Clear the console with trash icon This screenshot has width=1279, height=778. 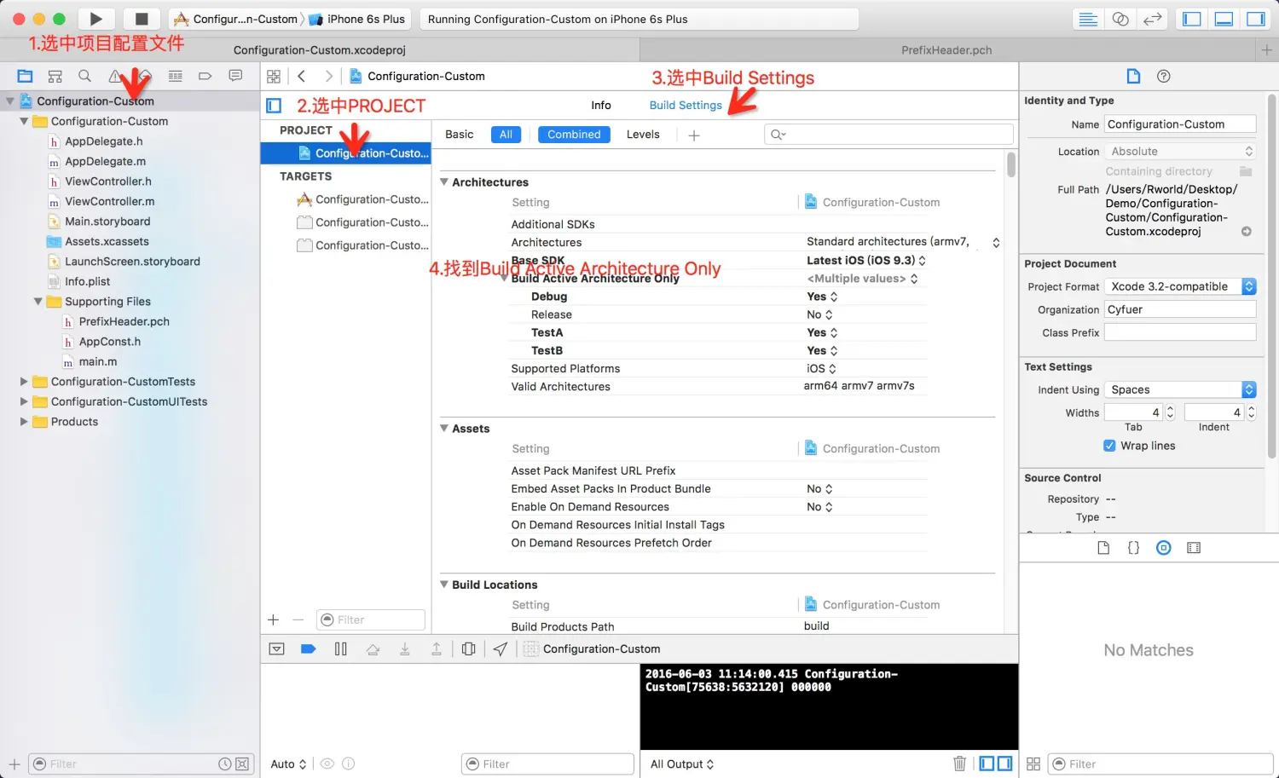[x=959, y=764]
